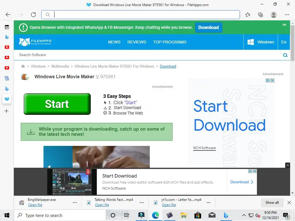Open Cortana circle icon
Viewport: 295px width, 221px height.
tap(113, 215)
